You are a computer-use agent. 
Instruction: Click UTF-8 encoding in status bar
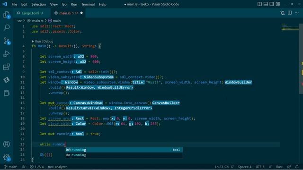pos(260,167)
